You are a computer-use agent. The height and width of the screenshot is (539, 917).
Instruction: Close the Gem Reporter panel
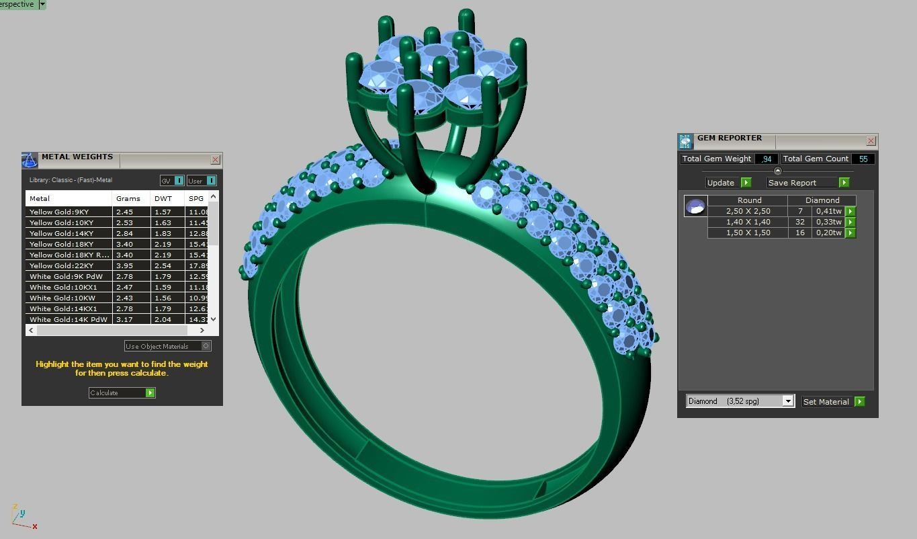[871, 141]
